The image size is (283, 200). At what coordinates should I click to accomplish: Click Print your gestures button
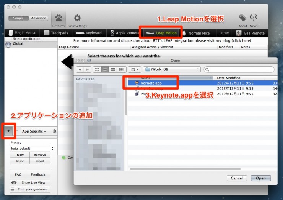30,189
